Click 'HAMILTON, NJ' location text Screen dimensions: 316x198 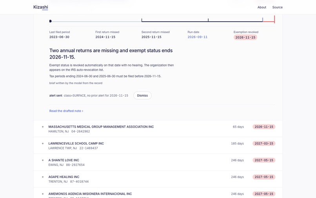(58, 132)
